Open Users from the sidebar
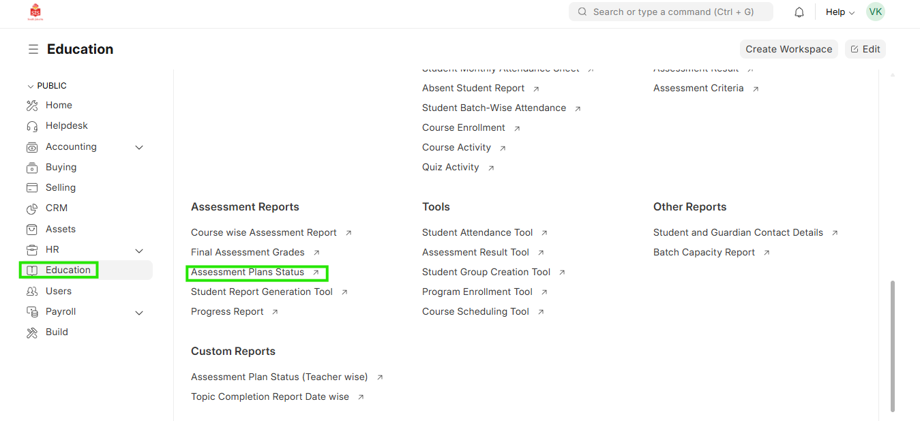 pyautogui.click(x=58, y=291)
